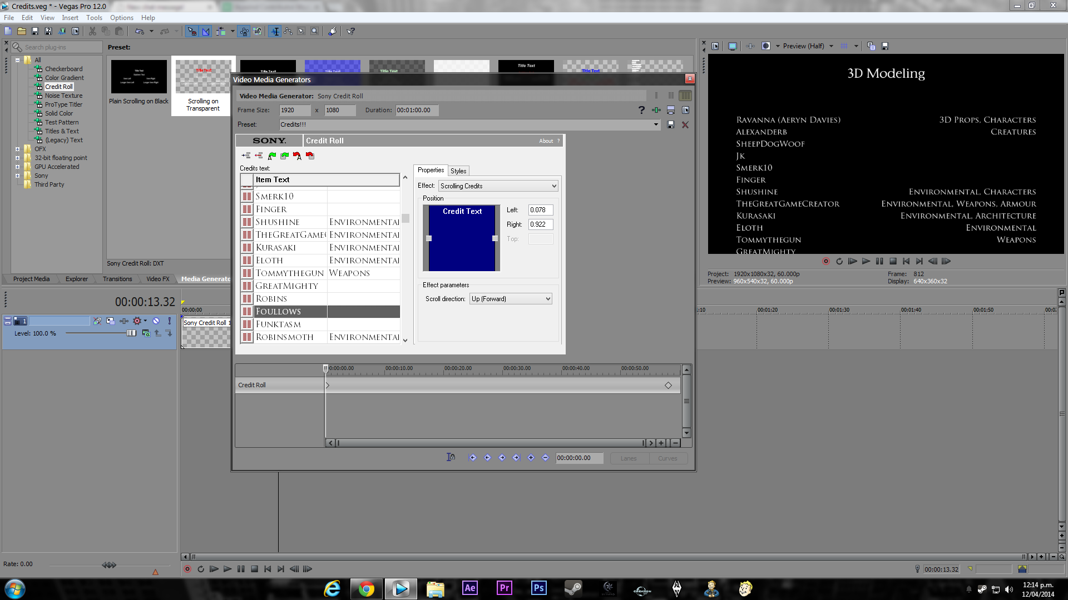Click the Sync Cursor icon in keyframe controls
Screen dimensions: 1068x600
[451, 457]
